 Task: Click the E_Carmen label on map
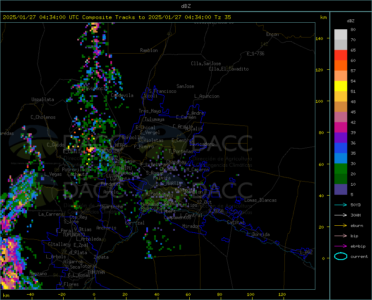pyautogui.click(x=186, y=117)
